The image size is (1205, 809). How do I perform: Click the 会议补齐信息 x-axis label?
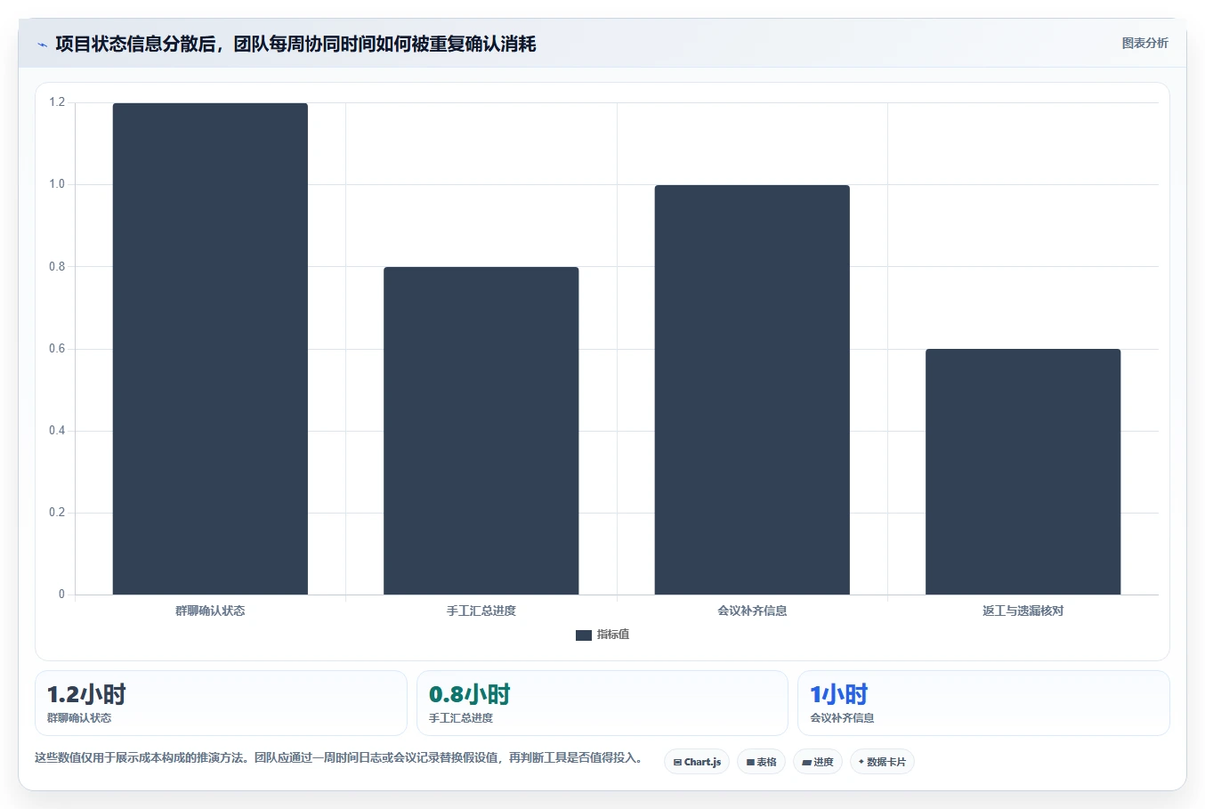click(x=752, y=611)
